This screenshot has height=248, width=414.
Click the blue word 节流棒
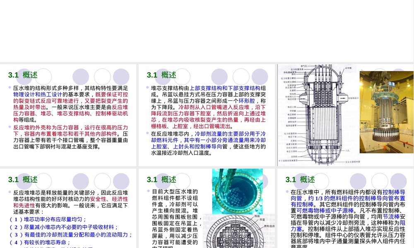[391, 217]
